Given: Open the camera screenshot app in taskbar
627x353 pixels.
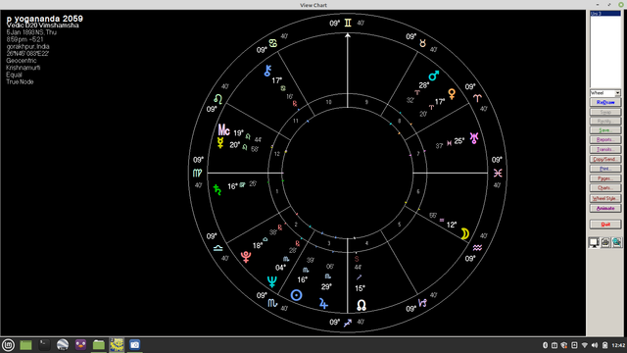Looking at the screenshot, I should (x=135, y=344).
